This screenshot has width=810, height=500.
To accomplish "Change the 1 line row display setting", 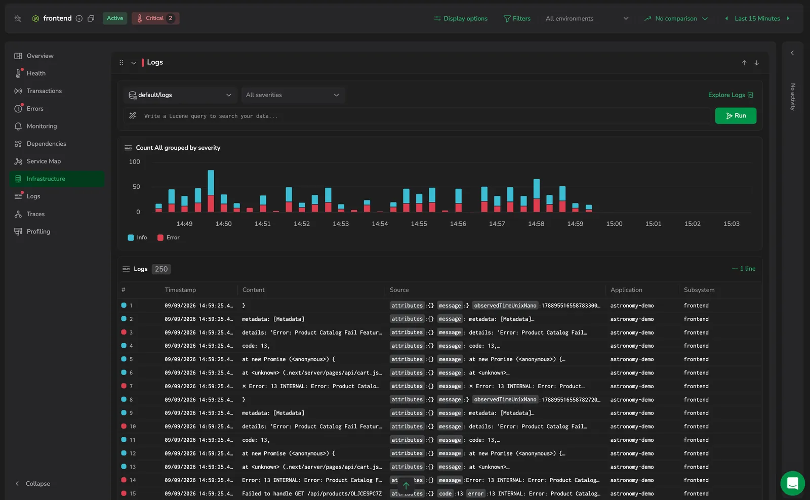I will click(x=744, y=269).
